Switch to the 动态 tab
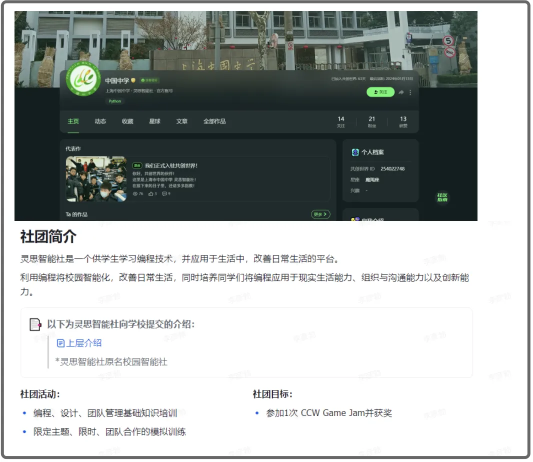The height and width of the screenshot is (462, 533). (100, 121)
